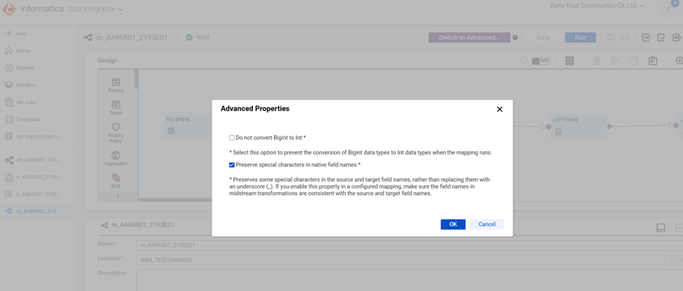Click the copy icon in the Design toolbar
The height and width of the screenshot is (291, 683).
(x=634, y=61)
